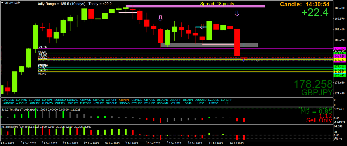Select GBPCHF in symbol list
347x146 pixels.
click(x=111, y=100)
